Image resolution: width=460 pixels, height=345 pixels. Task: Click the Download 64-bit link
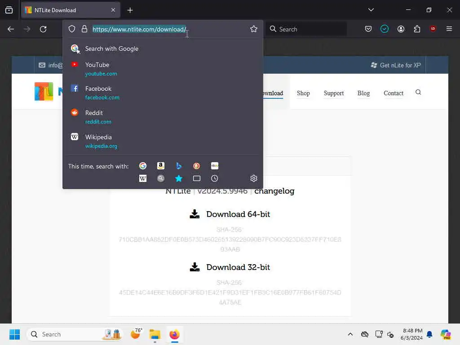click(230, 214)
